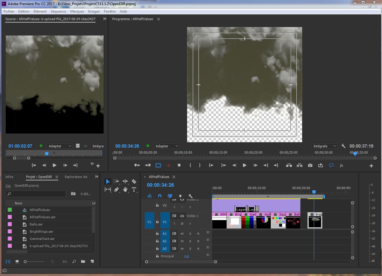Click the Lift button in Program monitor
382x276 pixels.
click(x=289, y=165)
